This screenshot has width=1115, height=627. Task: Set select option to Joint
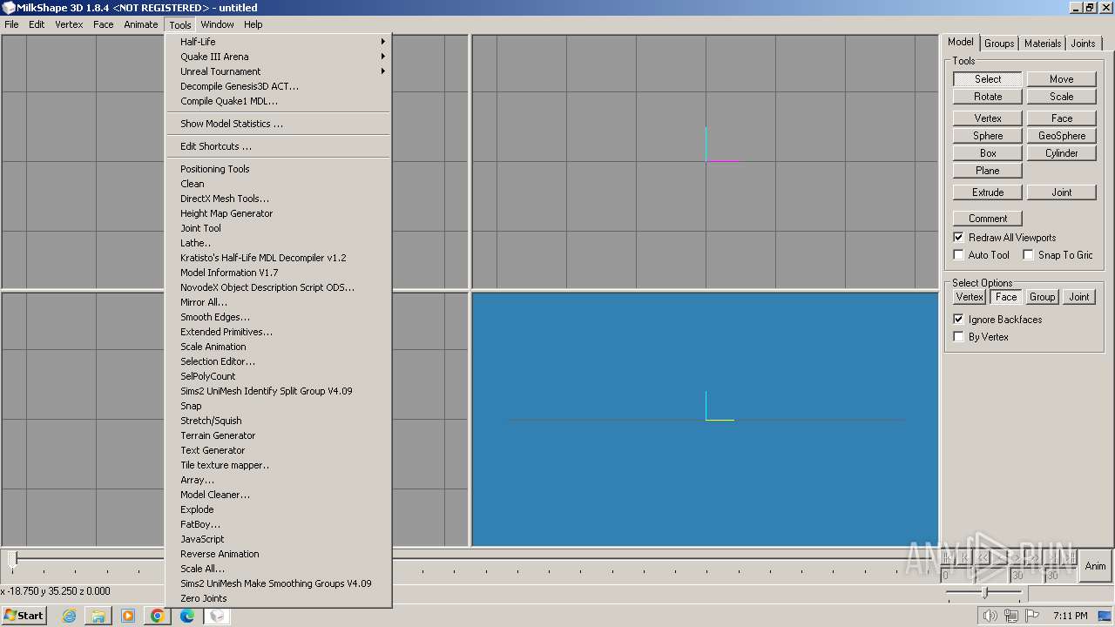(x=1079, y=297)
